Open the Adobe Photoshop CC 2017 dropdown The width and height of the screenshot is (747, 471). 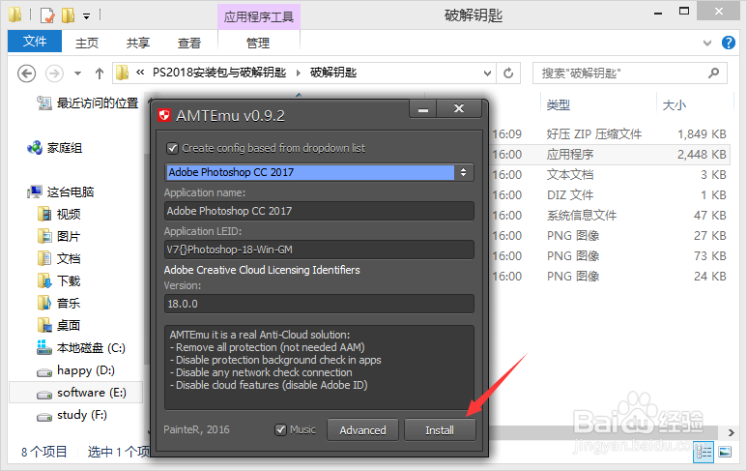pos(319,172)
